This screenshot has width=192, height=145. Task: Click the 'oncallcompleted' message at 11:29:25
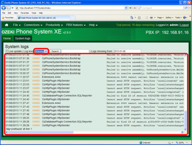[145, 118]
